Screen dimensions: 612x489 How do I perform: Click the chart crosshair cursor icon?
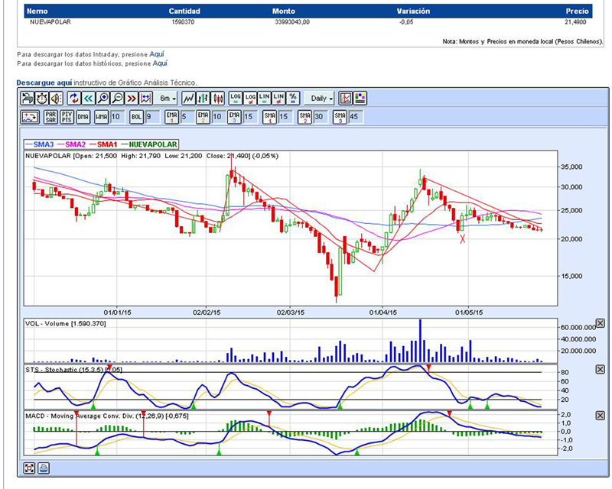click(346, 99)
